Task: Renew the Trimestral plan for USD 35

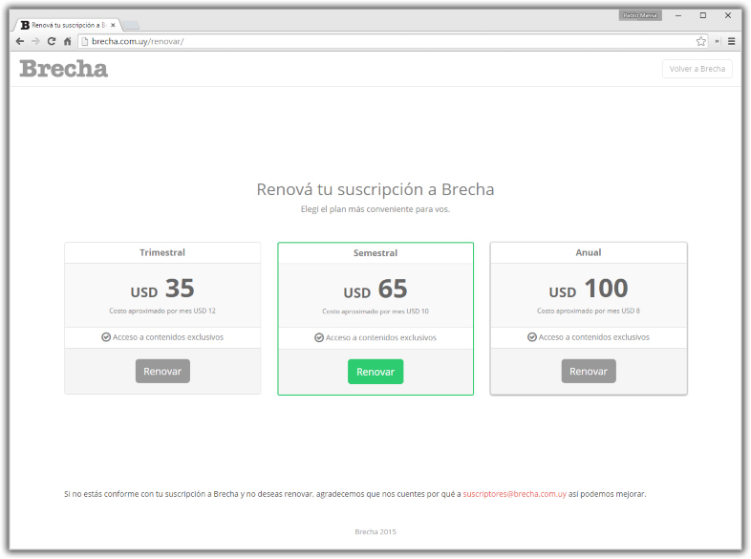Action: 162,371
